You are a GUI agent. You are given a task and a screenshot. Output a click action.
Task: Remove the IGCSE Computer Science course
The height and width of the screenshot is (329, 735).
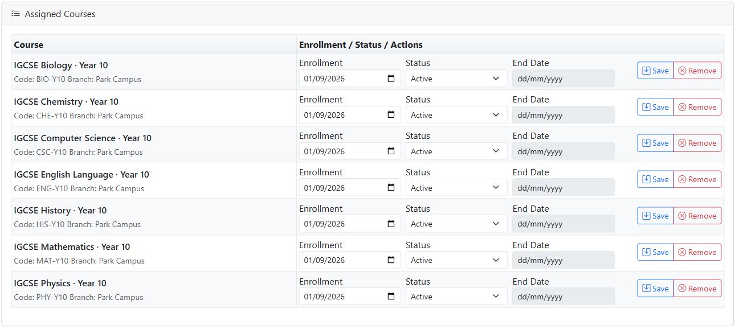point(697,143)
